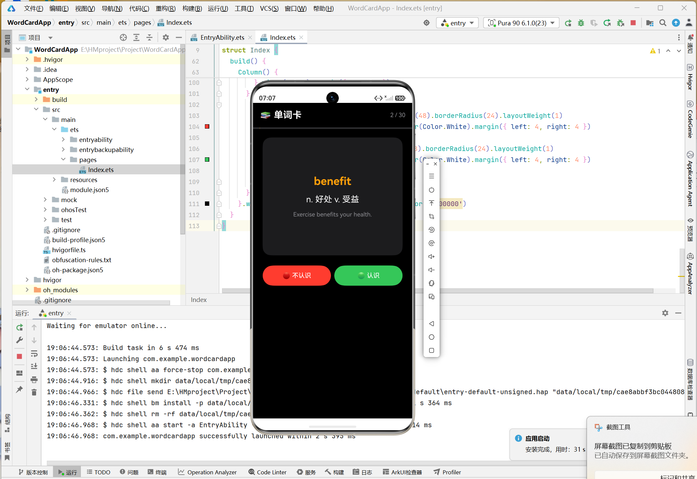
Task: Tap the emulator home circle button
Action: 432,337
